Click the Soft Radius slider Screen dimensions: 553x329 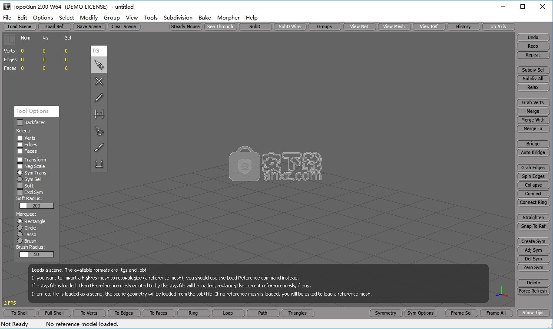[36, 206]
